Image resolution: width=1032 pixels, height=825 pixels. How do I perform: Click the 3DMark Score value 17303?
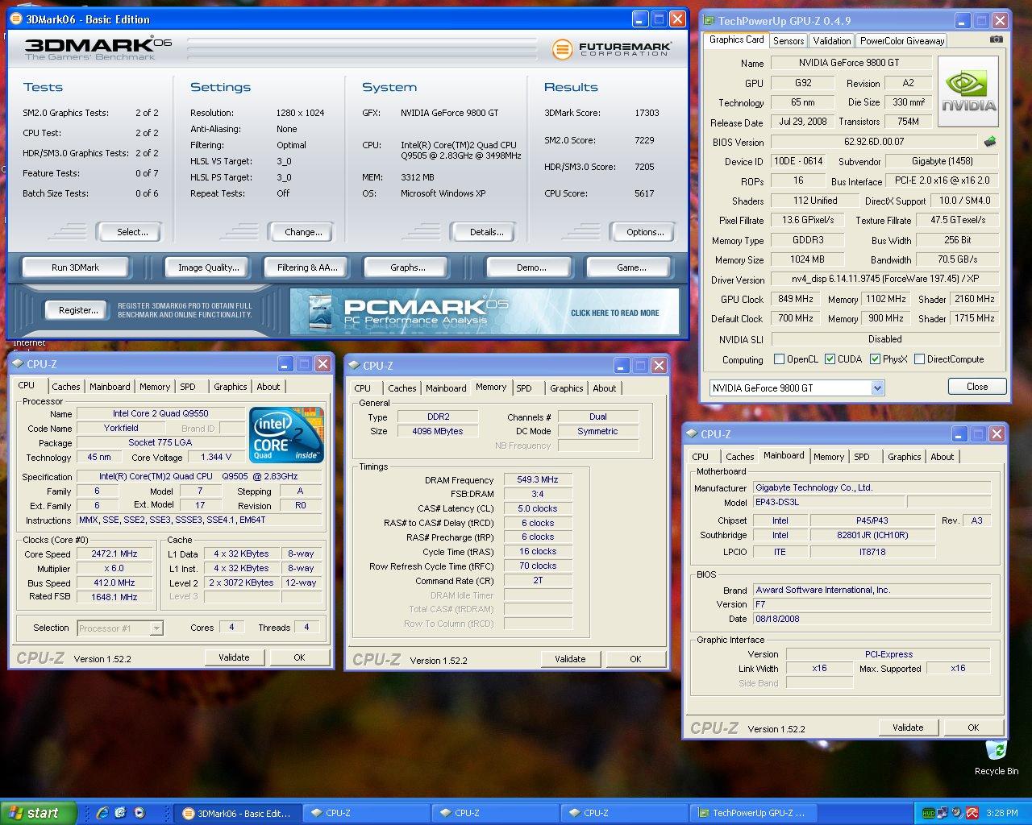point(647,113)
